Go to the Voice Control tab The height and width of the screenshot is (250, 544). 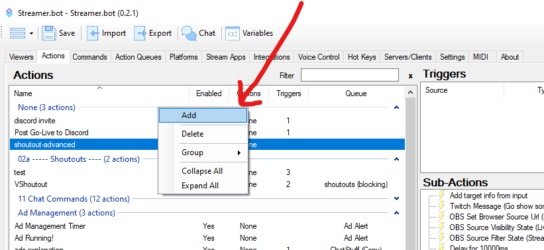pos(319,57)
